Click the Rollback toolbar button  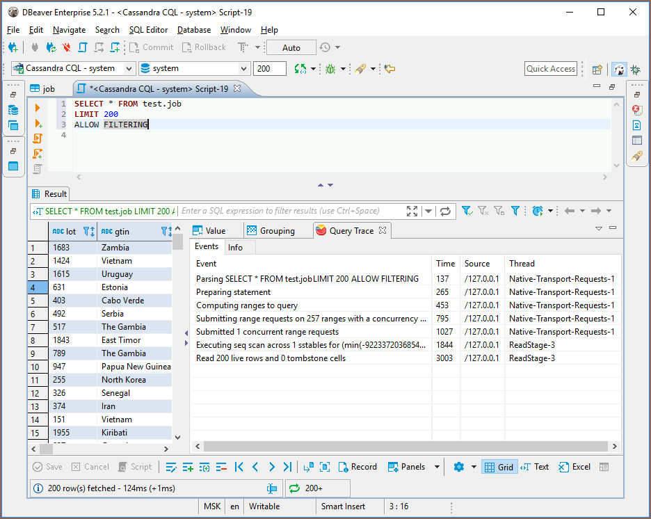click(x=204, y=47)
